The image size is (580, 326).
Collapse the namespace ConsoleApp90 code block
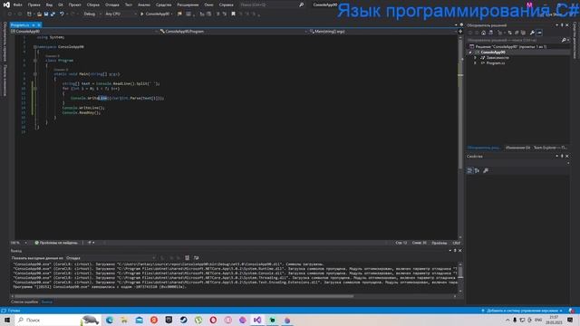click(x=35, y=47)
